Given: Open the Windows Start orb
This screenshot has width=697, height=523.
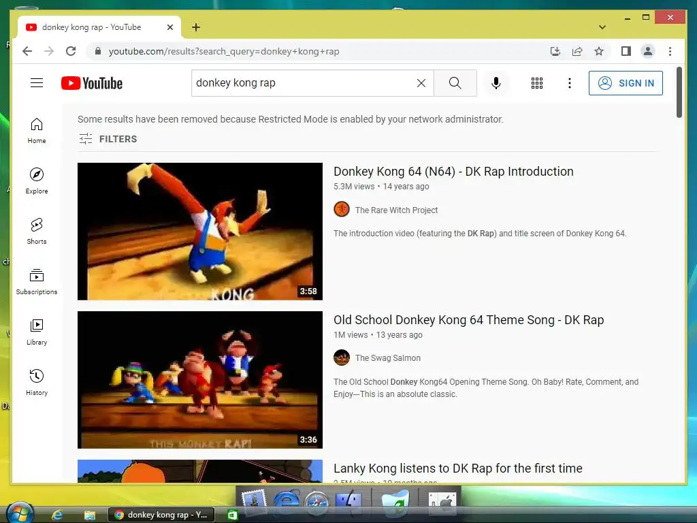Looking at the screenshot, I should pyautogui.click(x=20, y=513).
